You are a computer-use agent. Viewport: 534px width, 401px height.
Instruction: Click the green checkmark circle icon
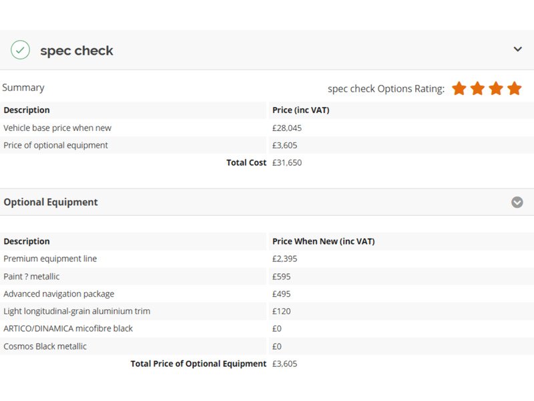tap(20, 50)
